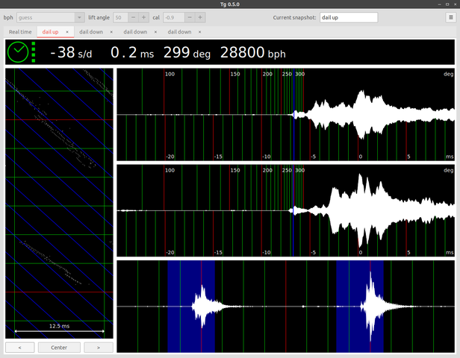Screen dimensions: 460x358
Task: Shift the paper strip left with <
Action: (19, 348)
